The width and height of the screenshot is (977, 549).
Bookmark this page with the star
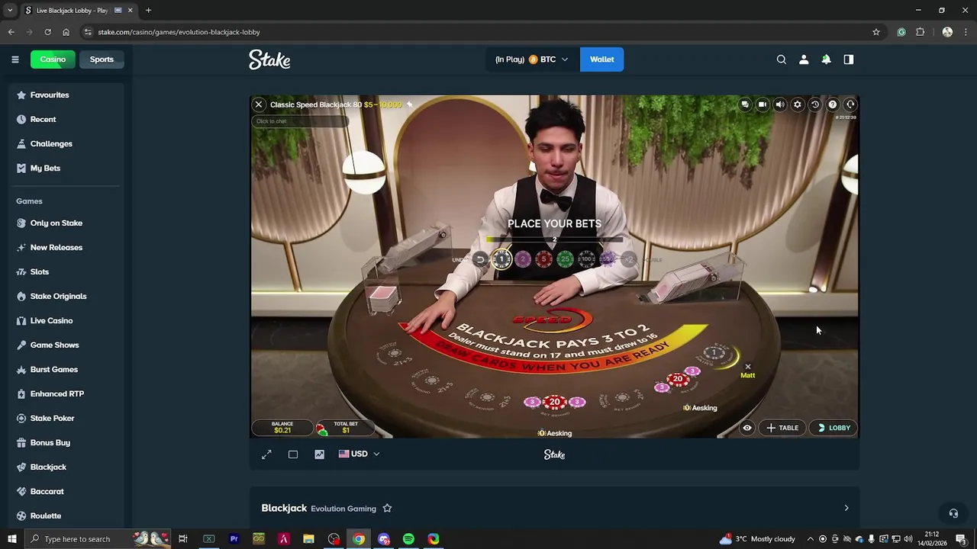(x=876, y=32)
